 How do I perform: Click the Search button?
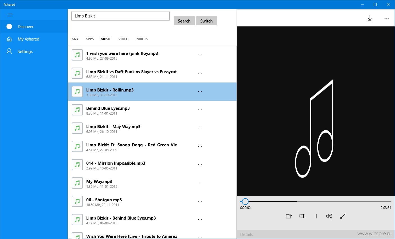click(184, 21)
